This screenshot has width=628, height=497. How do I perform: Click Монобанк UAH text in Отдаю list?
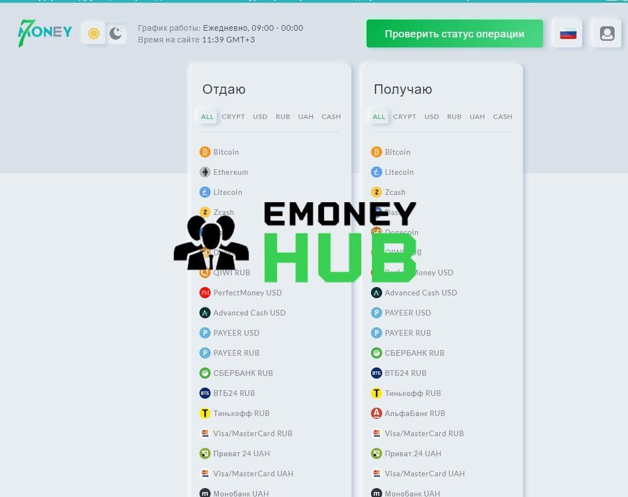pyautogui.click(x=241, y=494)
